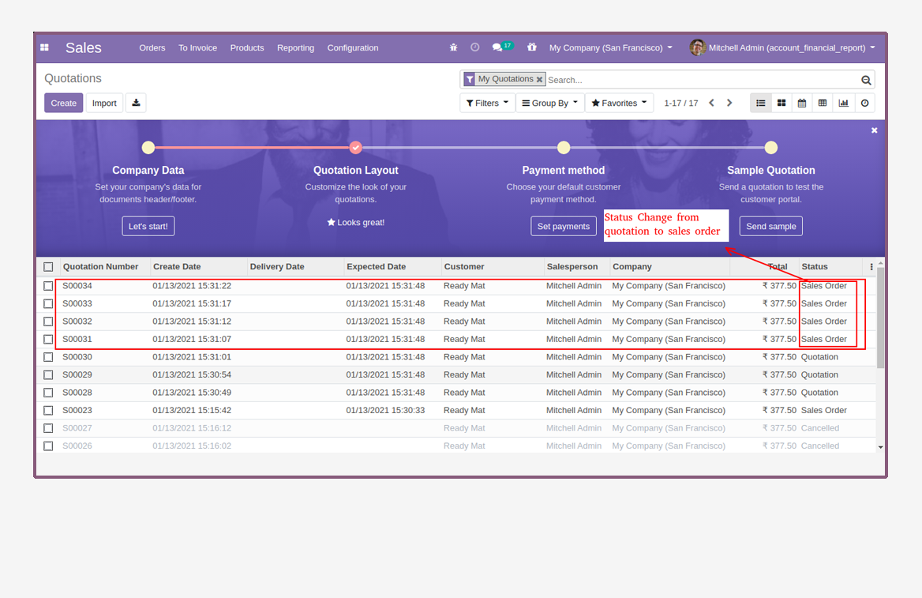Click the scrollbar up arrow
Viewport: 922px width, 598px height.
click(880, 263)
